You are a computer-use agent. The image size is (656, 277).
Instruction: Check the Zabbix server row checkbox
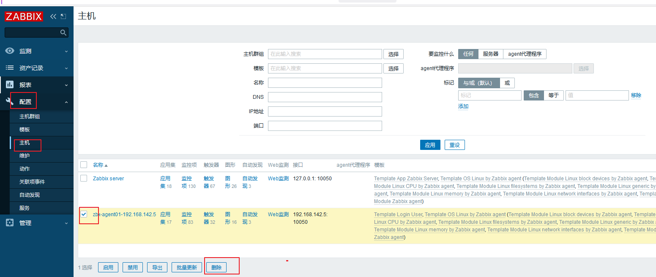point(84,178)
